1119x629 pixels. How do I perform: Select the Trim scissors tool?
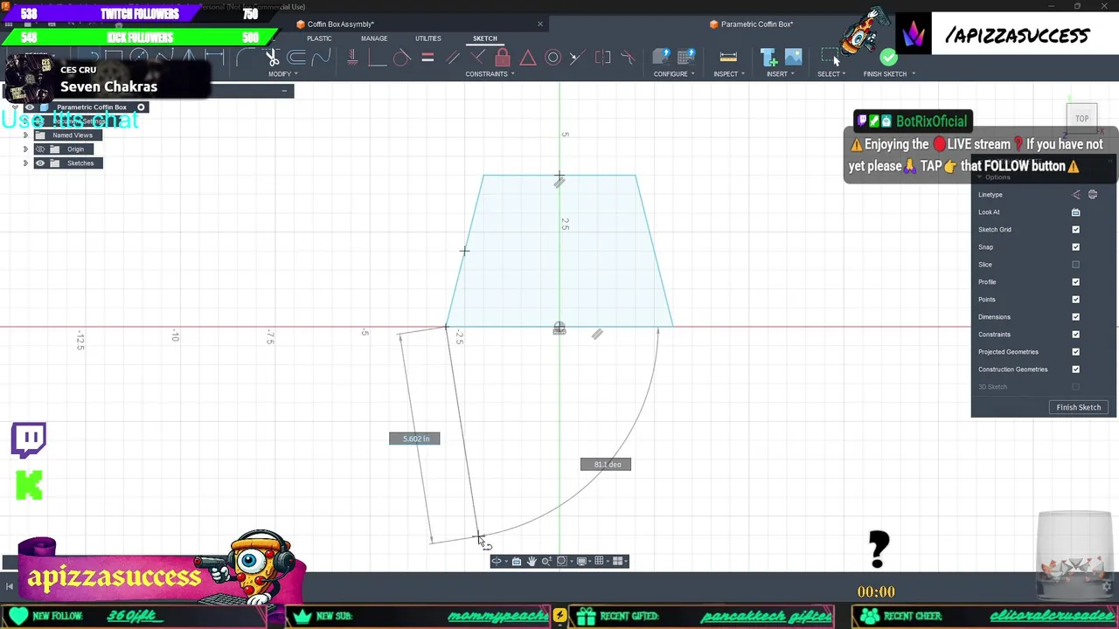click(x=272, y=58)
